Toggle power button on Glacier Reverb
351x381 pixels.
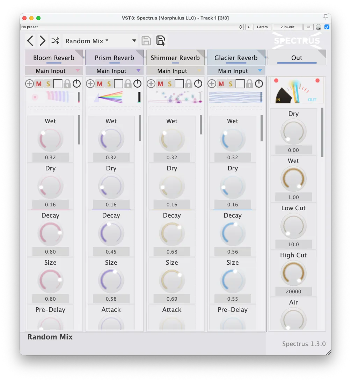click(259, 83)
